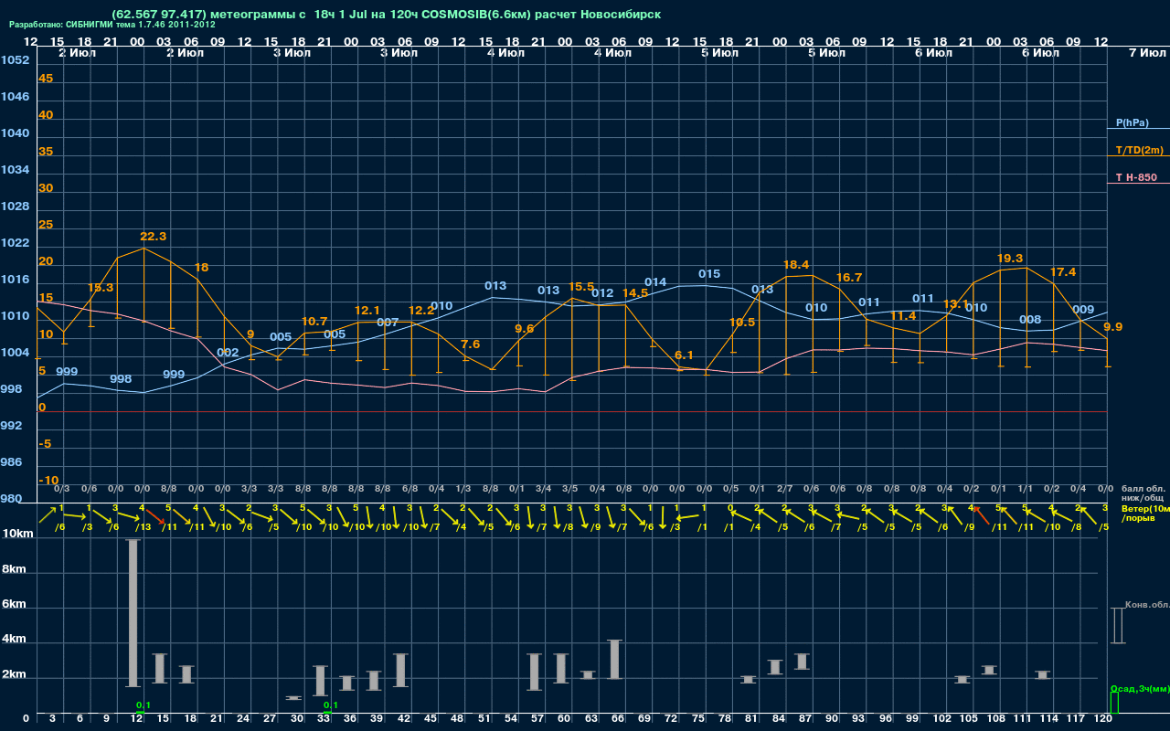Click the '7 Июл' date label
This screenshot has height=731, width=1170.
tap(1147, 53)
